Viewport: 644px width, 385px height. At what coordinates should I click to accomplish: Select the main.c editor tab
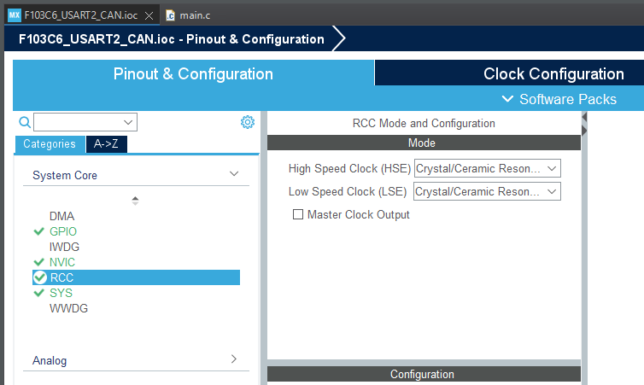194,15
